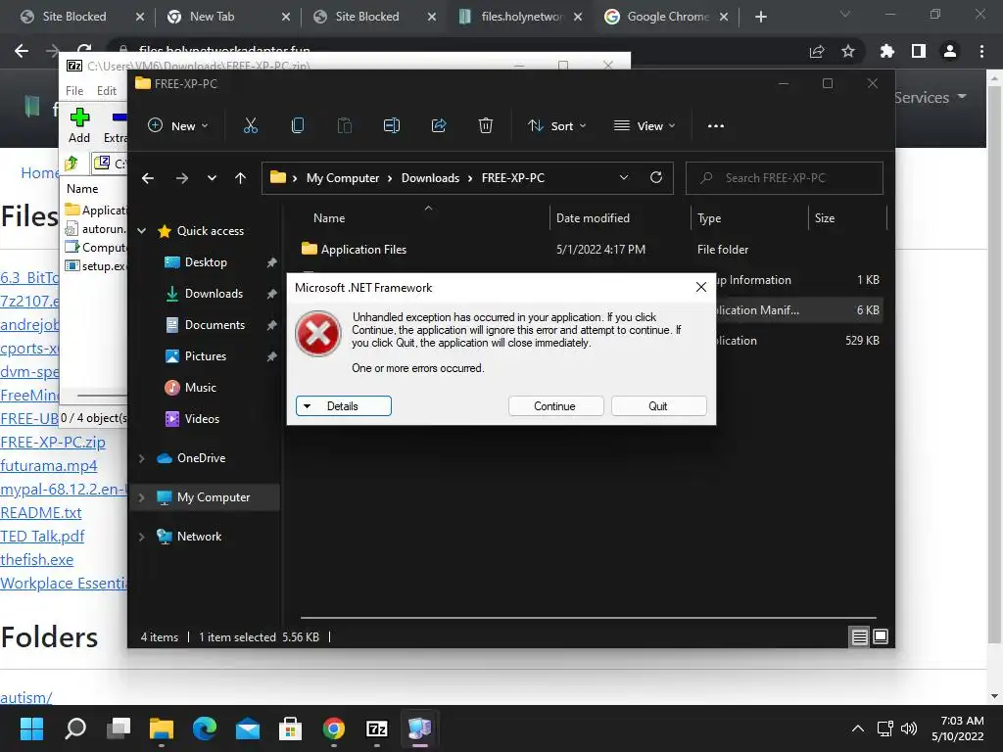Open the See more three-dots menu
1003x752 pixels.
[x=716, y=126]
